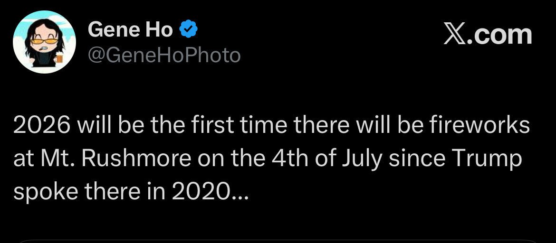
Task: Open the embedded card below the post
Action: point(278,241)
